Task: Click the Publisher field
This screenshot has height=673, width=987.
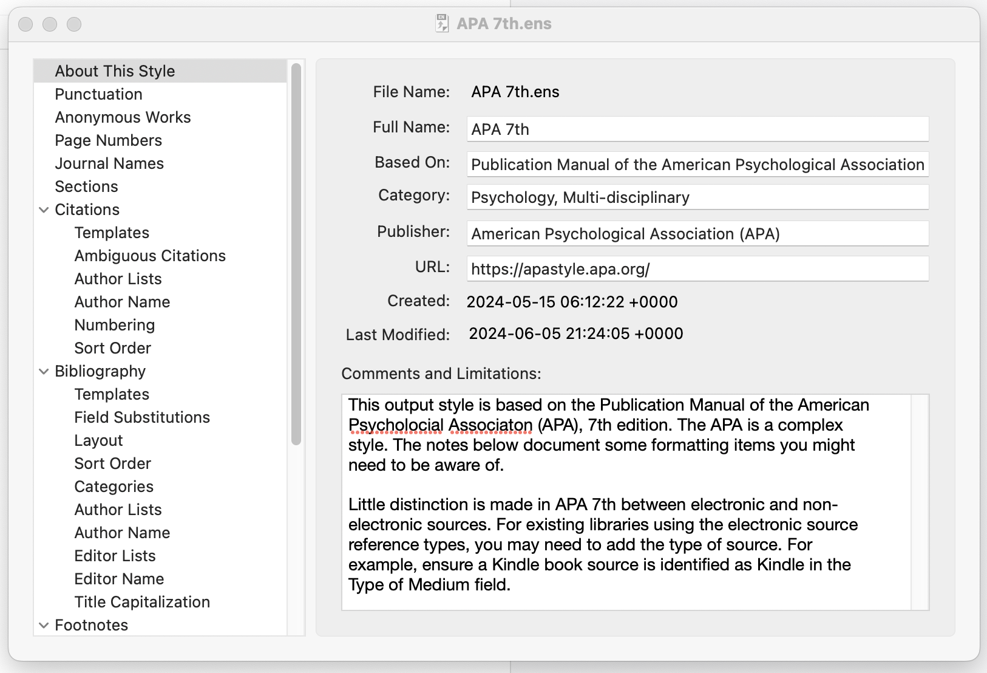Action: 697,233
